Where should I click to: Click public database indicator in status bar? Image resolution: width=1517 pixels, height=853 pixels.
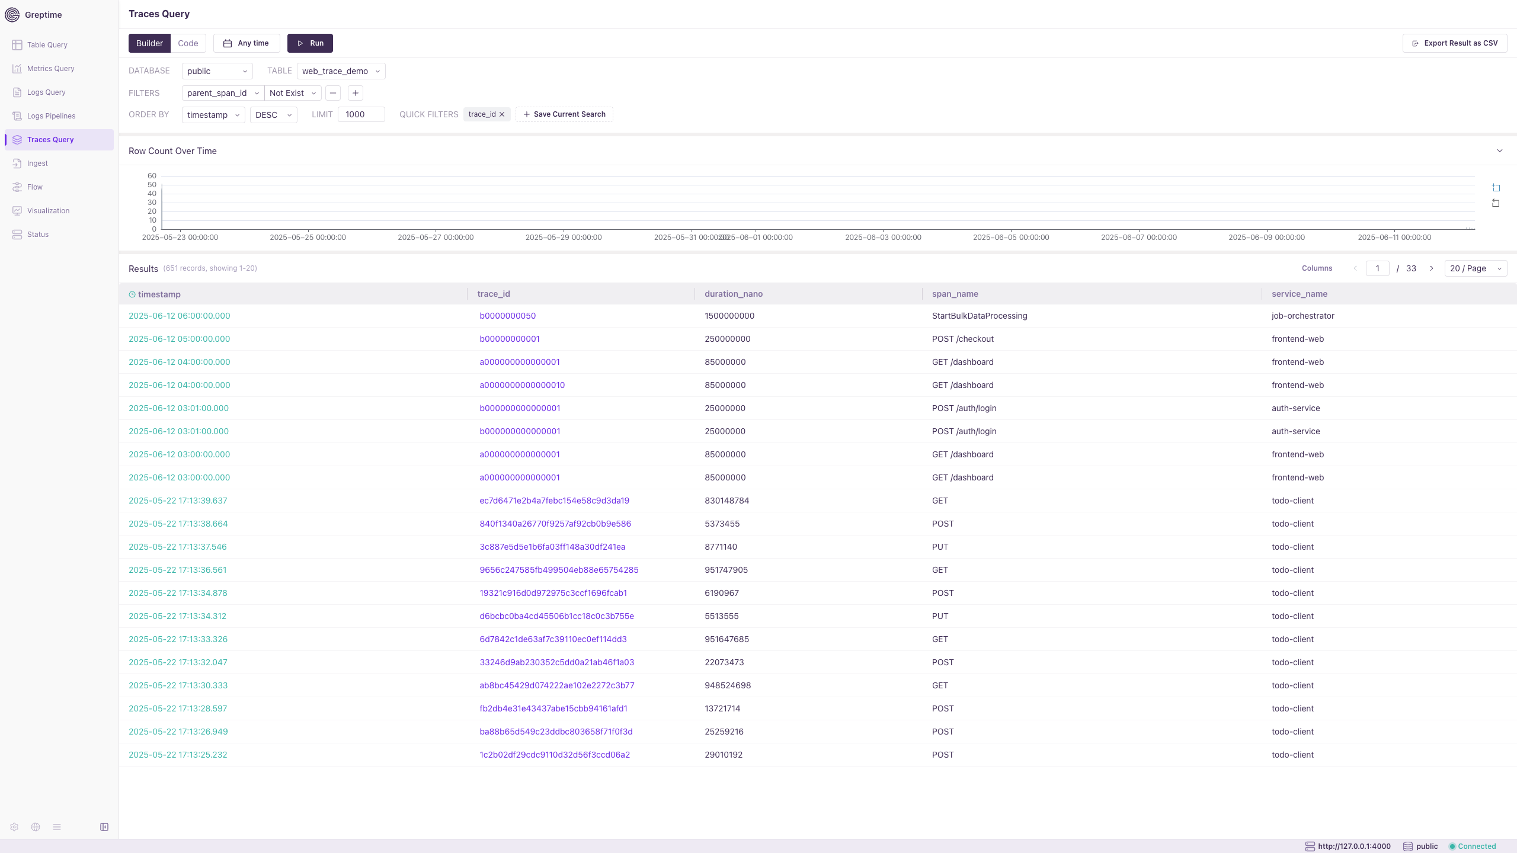pyautogui.click(x=1420, y=846)
